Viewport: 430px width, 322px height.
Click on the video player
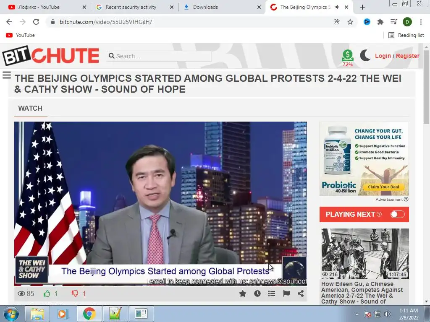click(160, 203)
